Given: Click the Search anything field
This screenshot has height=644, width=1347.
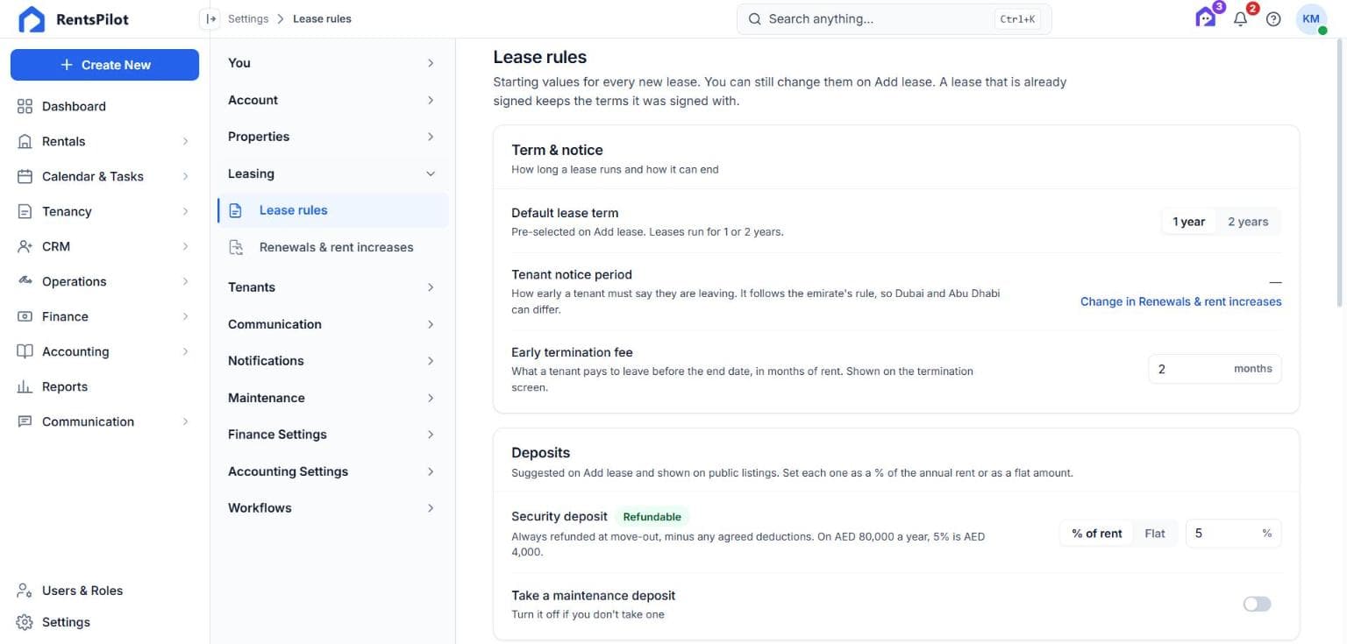Looking at the screenshot, I should click(x=894, y=18).
